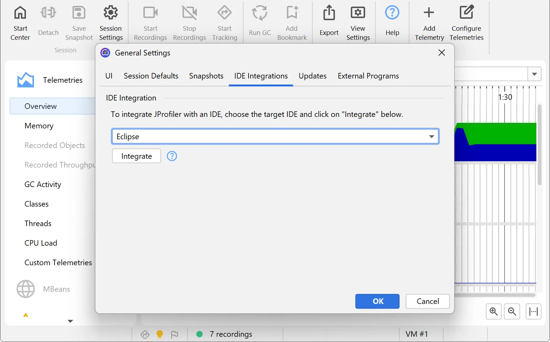Click the Telemetries section icon
Screen dimensions: 550x342
point(26,80)
